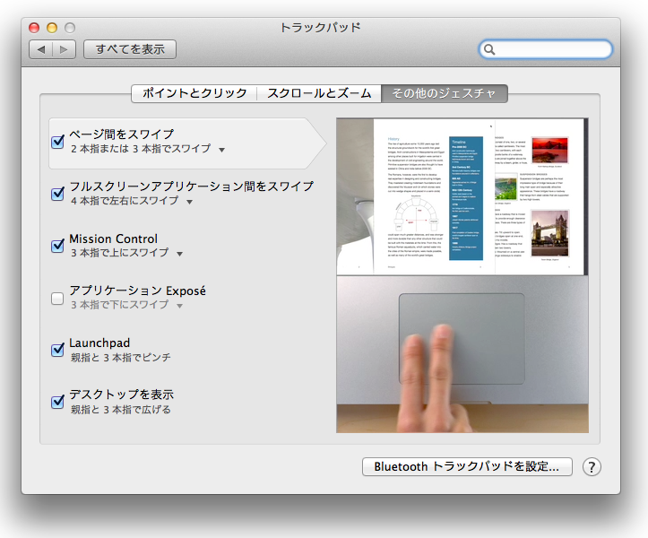Click the green zoom window button

[x=70, y=28]
